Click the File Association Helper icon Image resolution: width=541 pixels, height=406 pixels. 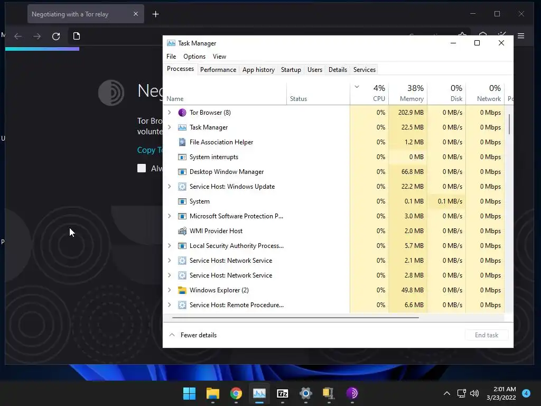click(x=182, y=142)
